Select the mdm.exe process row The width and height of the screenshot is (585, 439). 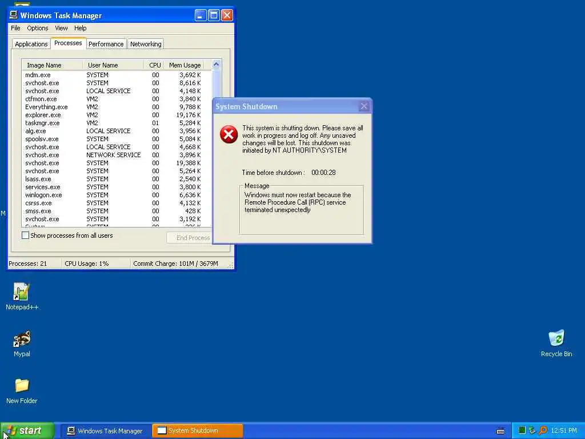pyautogui.click(x=117, y=75)
